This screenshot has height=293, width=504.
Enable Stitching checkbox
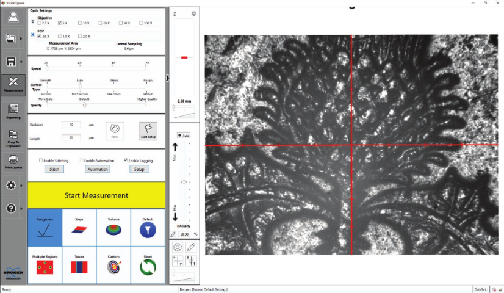pos(41,161)
